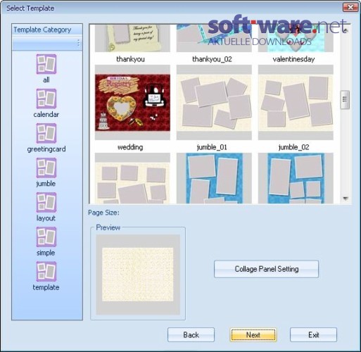The height and width of the screenshot is (352, 361).
Task: Click the template list scrollbar thumb
Action: point(345,100)
